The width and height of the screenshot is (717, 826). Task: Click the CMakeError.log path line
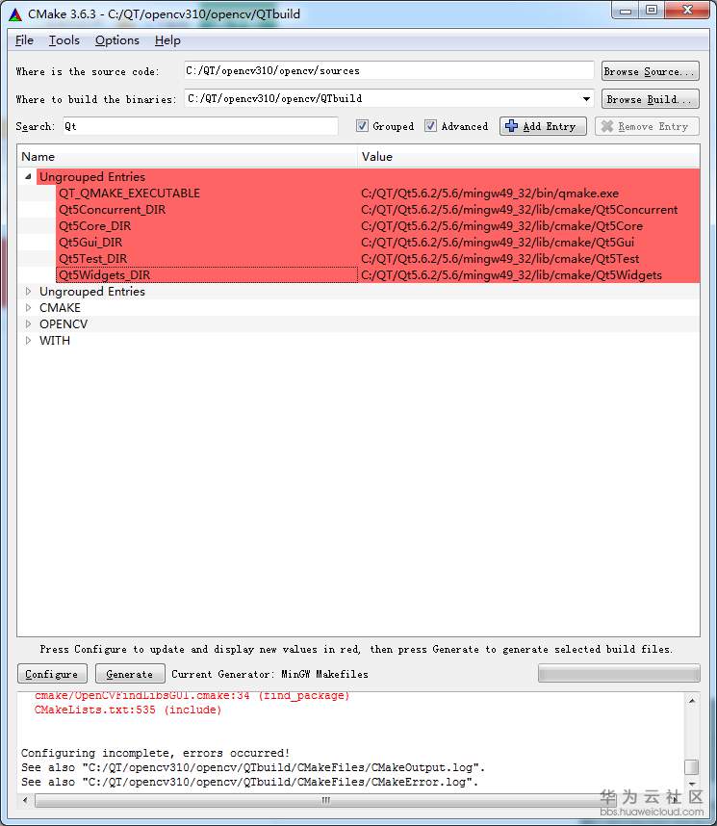(x=249, y=783)
